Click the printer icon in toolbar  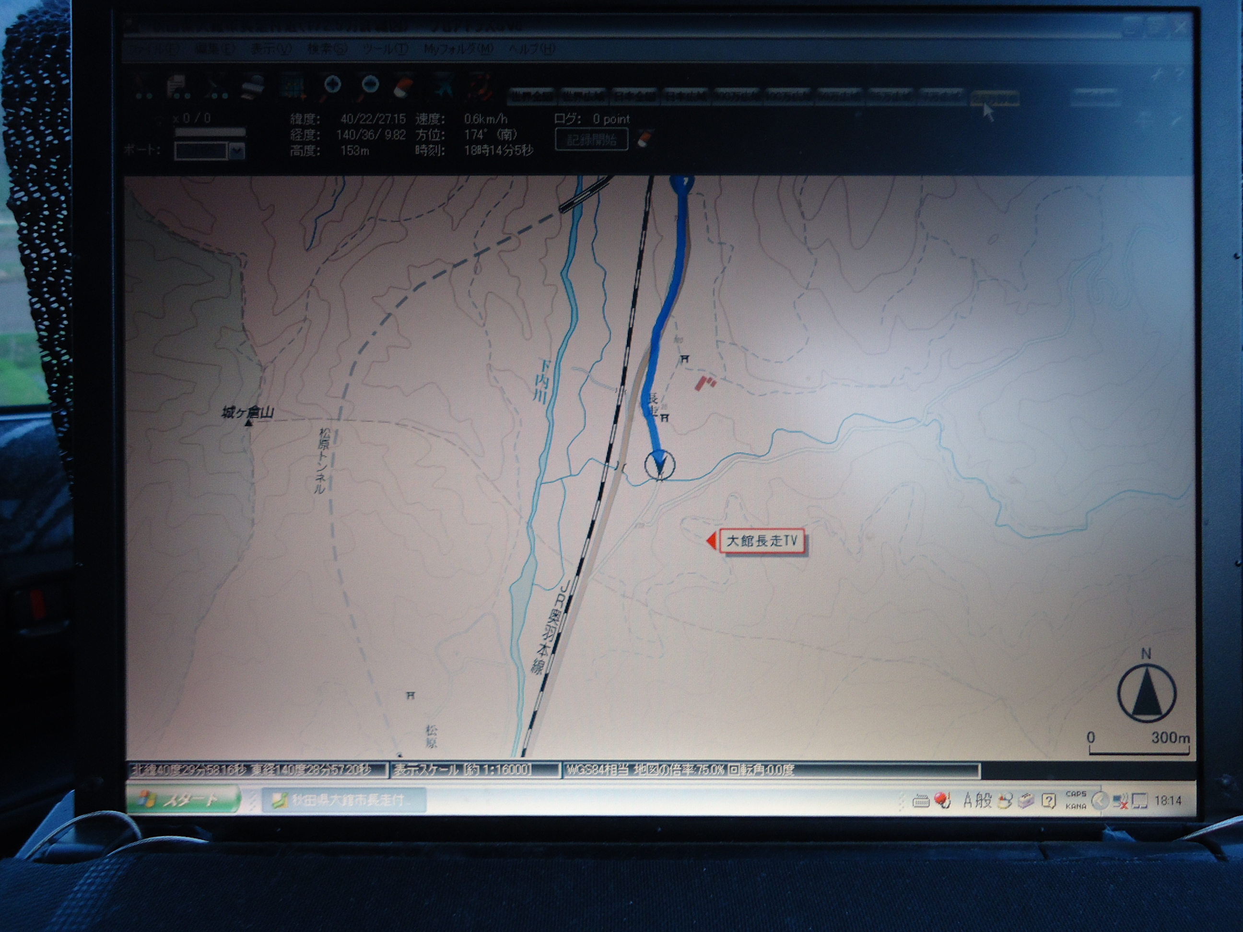point(253,87)
